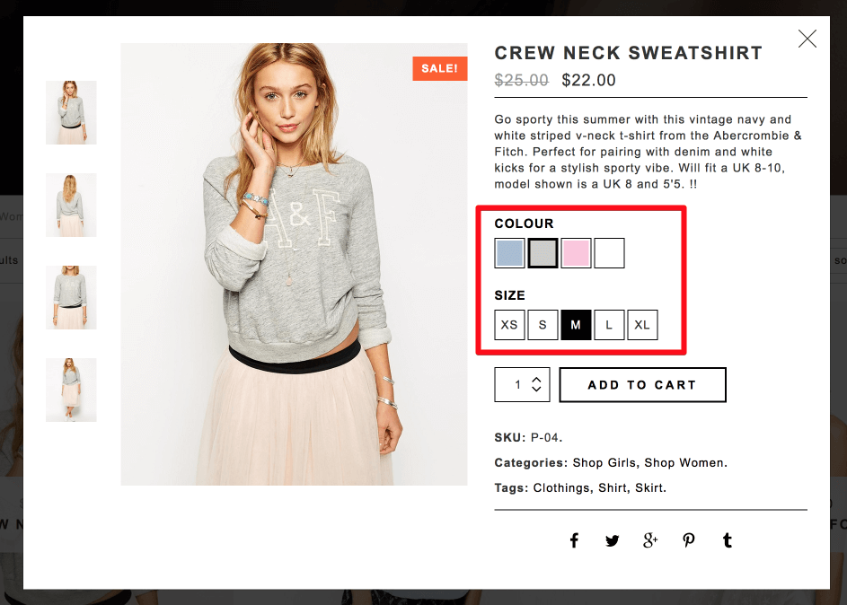Share on Tumblr icon
The width and height of the screenshot is (847, 605).
click(x=728, y=540)
